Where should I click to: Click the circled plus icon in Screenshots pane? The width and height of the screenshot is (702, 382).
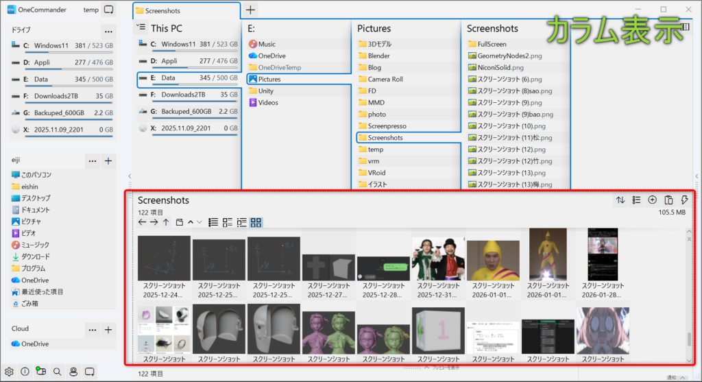pos(652,200)
